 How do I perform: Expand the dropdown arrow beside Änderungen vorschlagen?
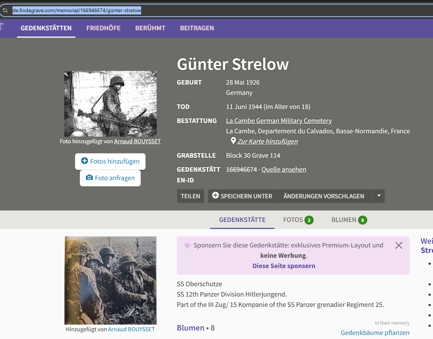pos(379,196)
